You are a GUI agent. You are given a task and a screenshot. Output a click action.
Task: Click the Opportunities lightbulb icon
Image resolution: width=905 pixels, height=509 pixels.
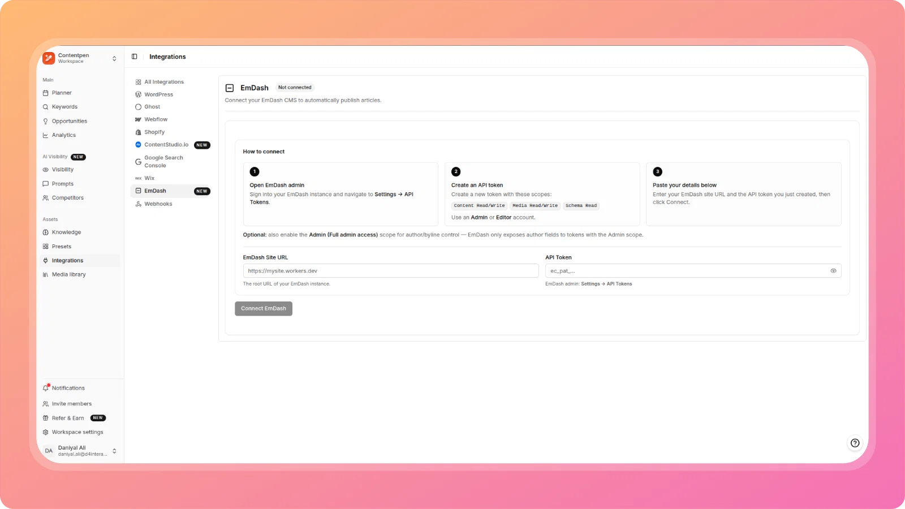pyautogui.click(x=46, y=121)
